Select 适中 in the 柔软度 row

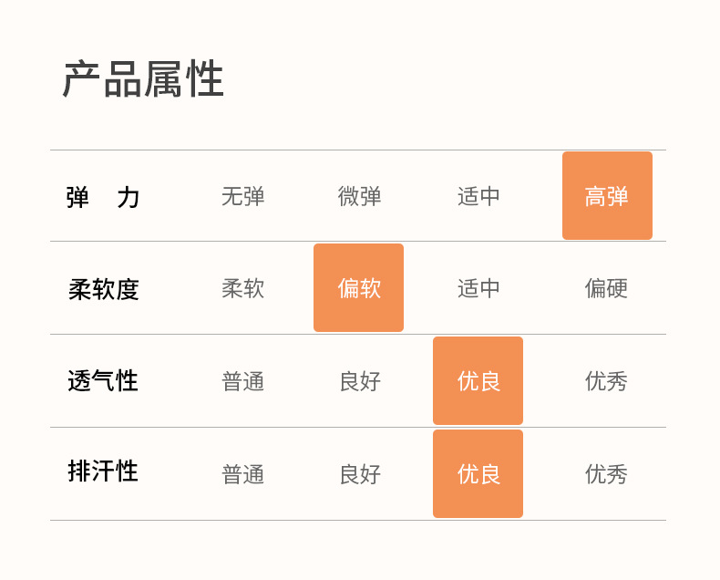[x=479, y=288]
